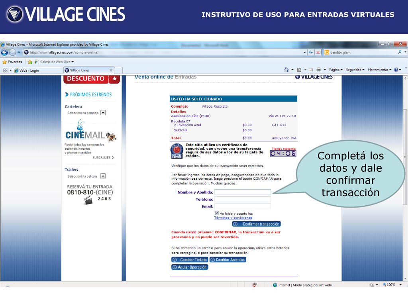Click the vertical scrollbar thumb

[x=405, y=156]
